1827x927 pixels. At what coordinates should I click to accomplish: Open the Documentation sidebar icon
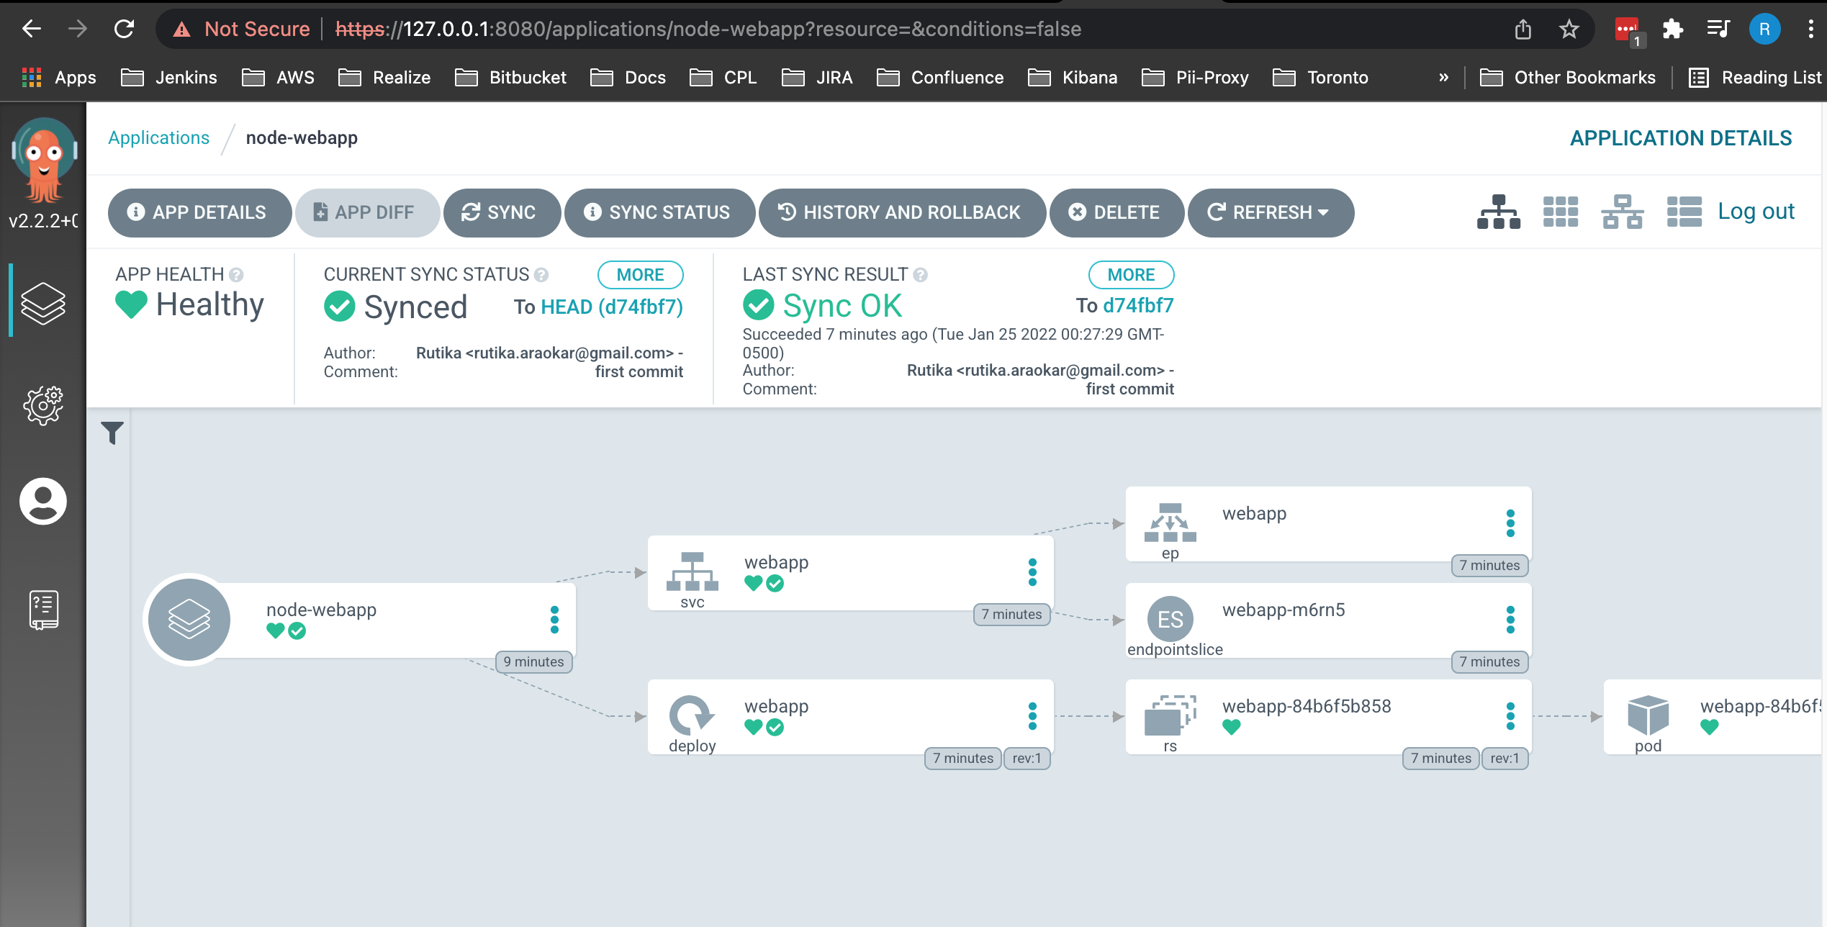coord(43,608)
